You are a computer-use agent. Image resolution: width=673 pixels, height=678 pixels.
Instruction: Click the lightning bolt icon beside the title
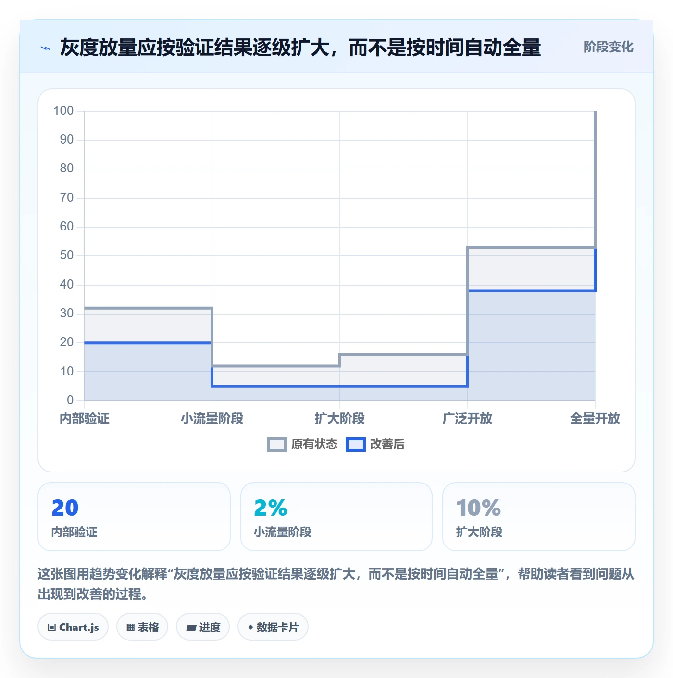pyautogui.click(x=46, y=48)
